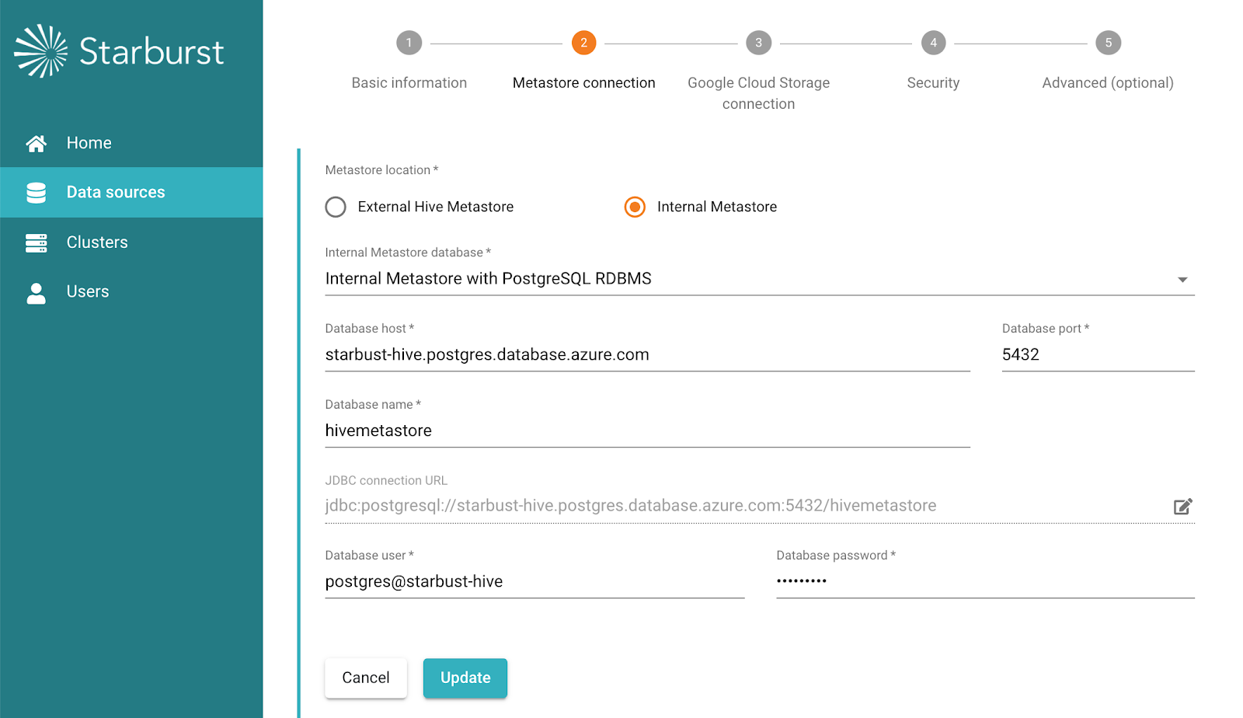This screenshot has height=718, width=1243.
Task: Select the Data sources database icon
Action: click(36, 192)
